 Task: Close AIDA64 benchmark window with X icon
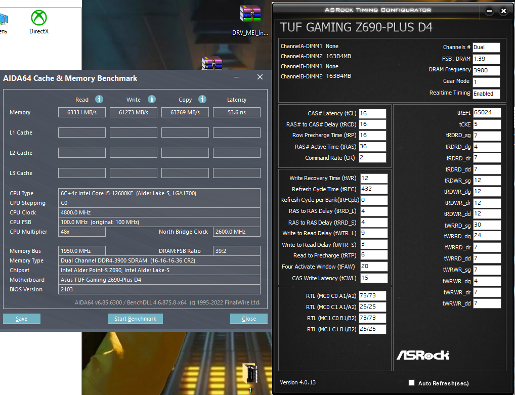tap(260, 77)
